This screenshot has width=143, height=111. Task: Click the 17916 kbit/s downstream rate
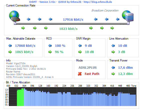click(73, 19)
